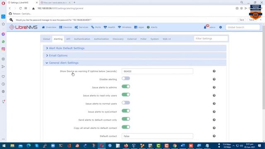This screenshot has width=265, height=149.
Task: Open the LibreNMS settings gear icon
Action: click(x=221, y=27)
